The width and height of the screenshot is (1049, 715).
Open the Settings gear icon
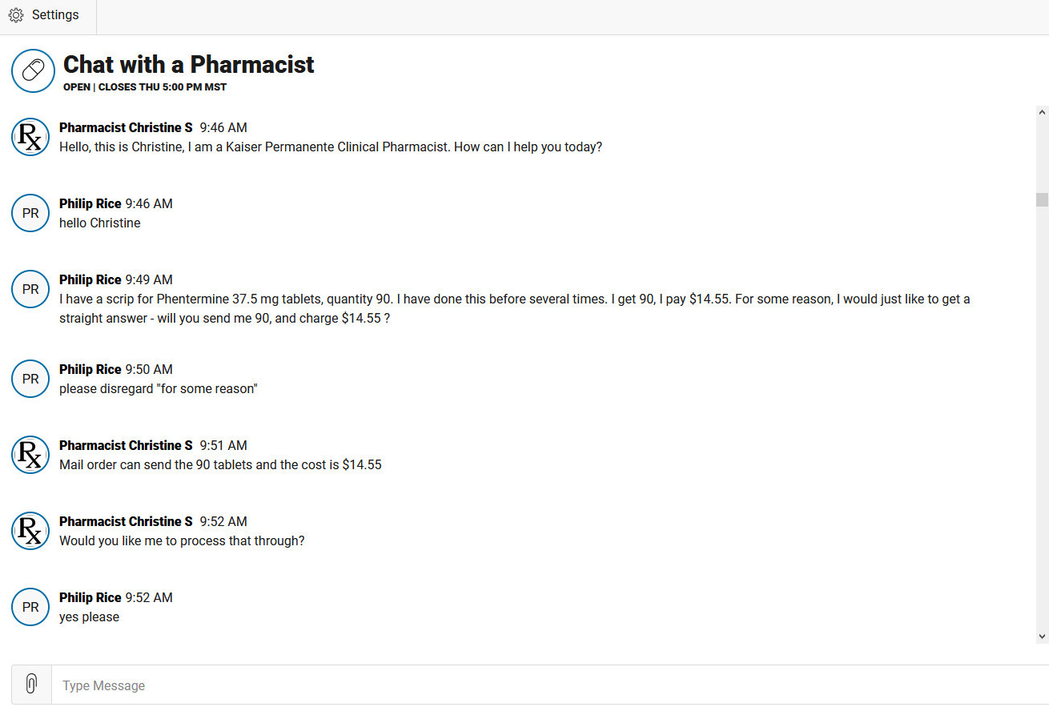(x=16, y=15)
